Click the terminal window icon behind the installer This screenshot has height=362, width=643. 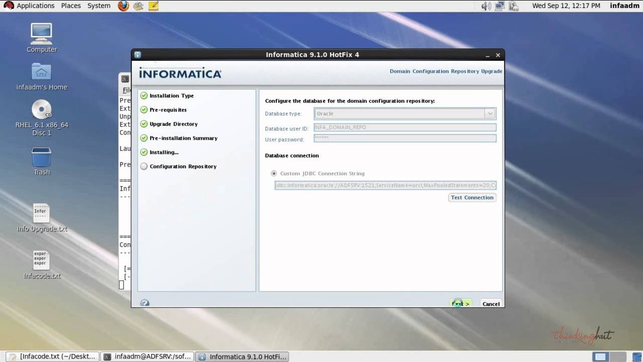[125, 79]
